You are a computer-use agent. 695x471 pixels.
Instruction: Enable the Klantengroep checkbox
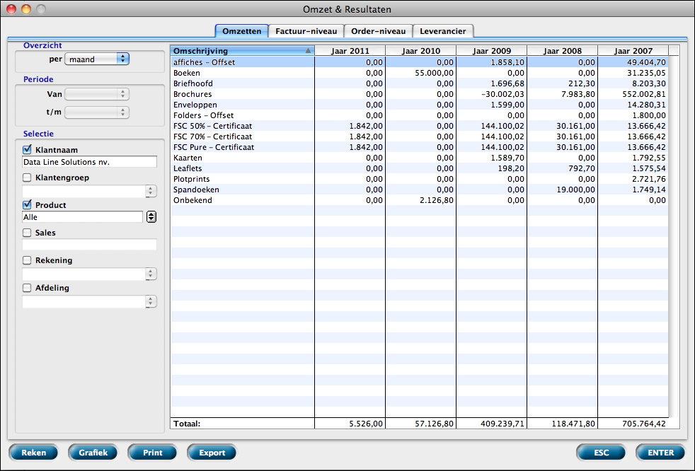[27, 178]
